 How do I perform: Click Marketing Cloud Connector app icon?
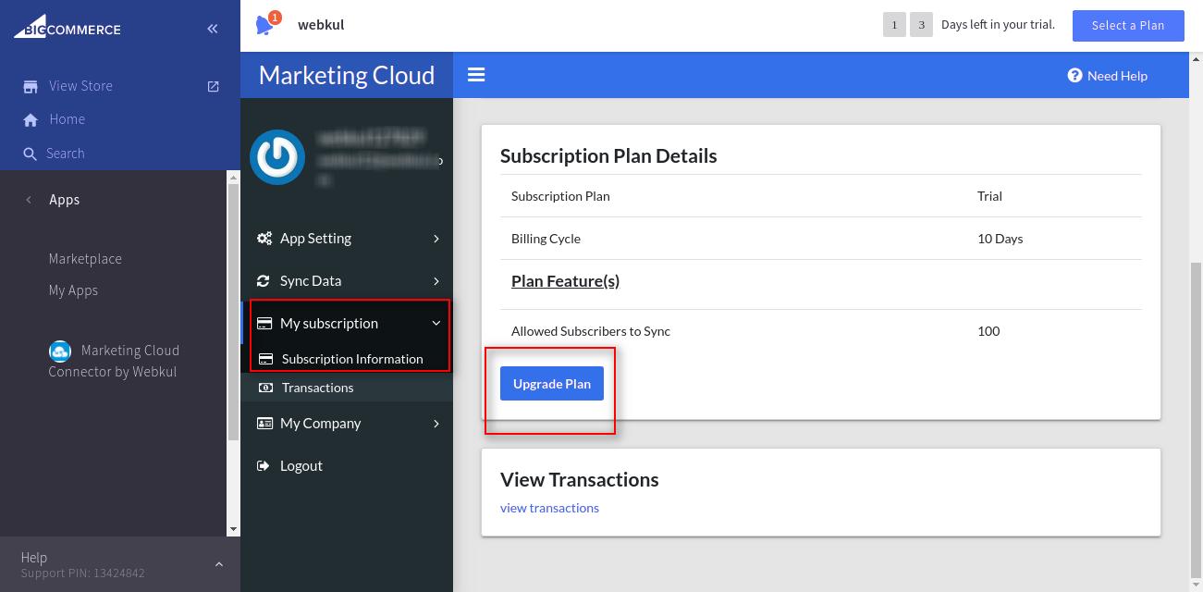coord(60,351)
